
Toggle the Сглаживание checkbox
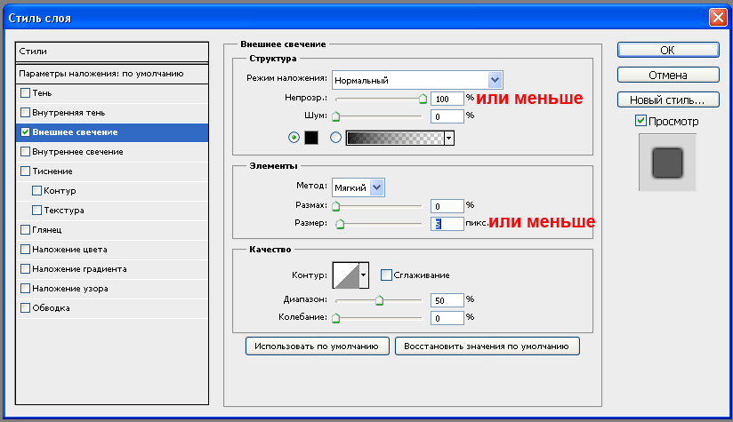(386, 275)
